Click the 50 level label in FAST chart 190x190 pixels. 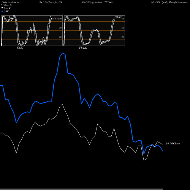[x=60, y=28]
